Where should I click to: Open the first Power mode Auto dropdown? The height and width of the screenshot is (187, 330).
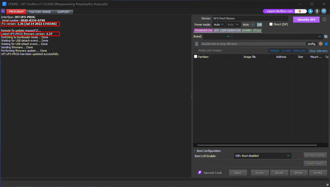coord(219,25)
